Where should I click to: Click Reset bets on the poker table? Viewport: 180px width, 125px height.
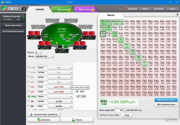[62, 32]
